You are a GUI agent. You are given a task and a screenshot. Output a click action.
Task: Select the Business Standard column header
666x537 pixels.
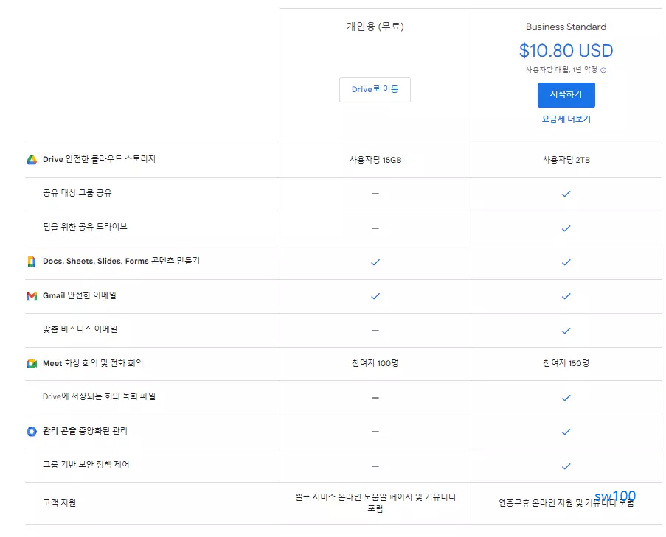[566, 27]
